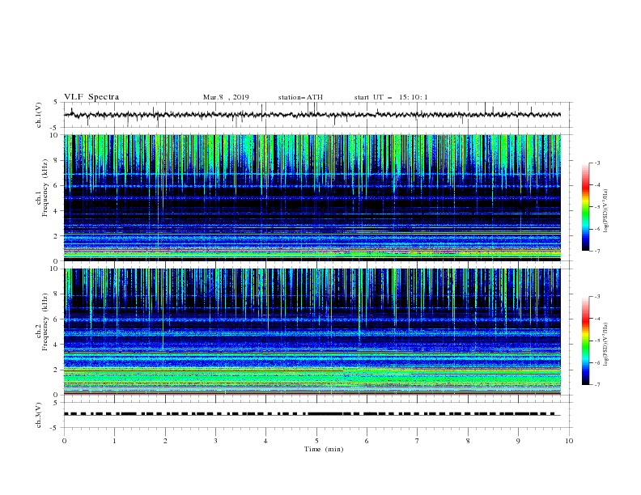The image size is (641, 495).
Task: Click the 'Time (min)' axis label
Action: [324, 449]
